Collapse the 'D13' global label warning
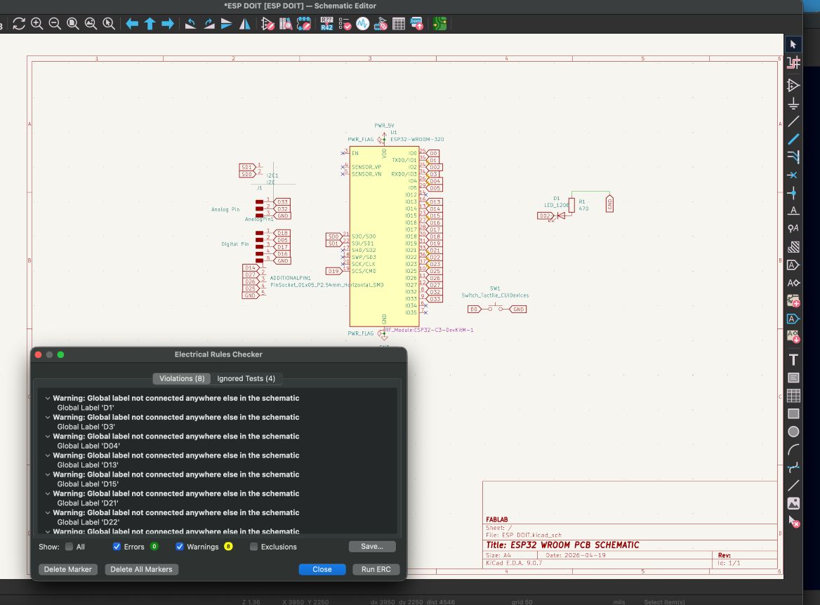 (x=48, y=456)
